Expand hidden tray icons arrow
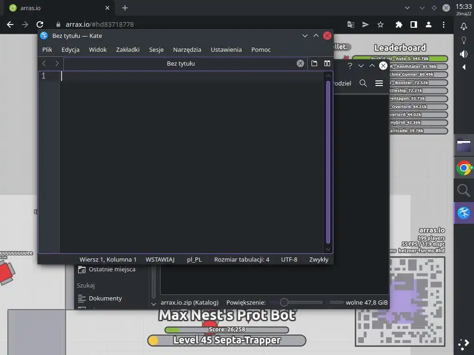This screenshot has width=474, height=355. 464,67
